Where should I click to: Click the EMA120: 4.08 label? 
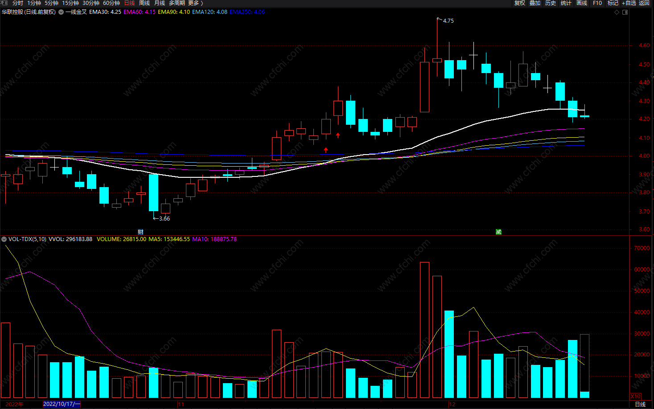click(210, 12)
